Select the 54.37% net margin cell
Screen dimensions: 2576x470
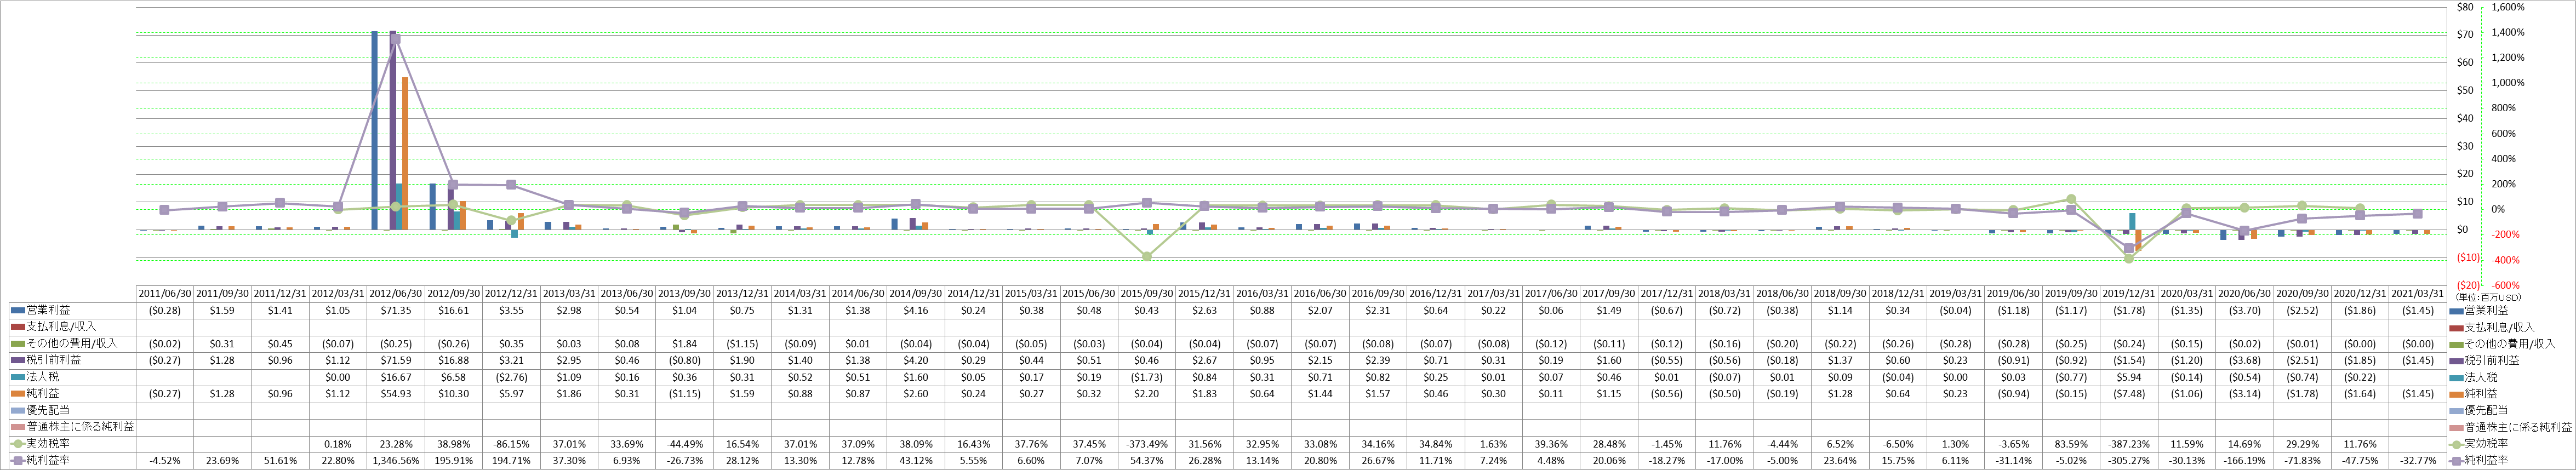point(1146,461)
